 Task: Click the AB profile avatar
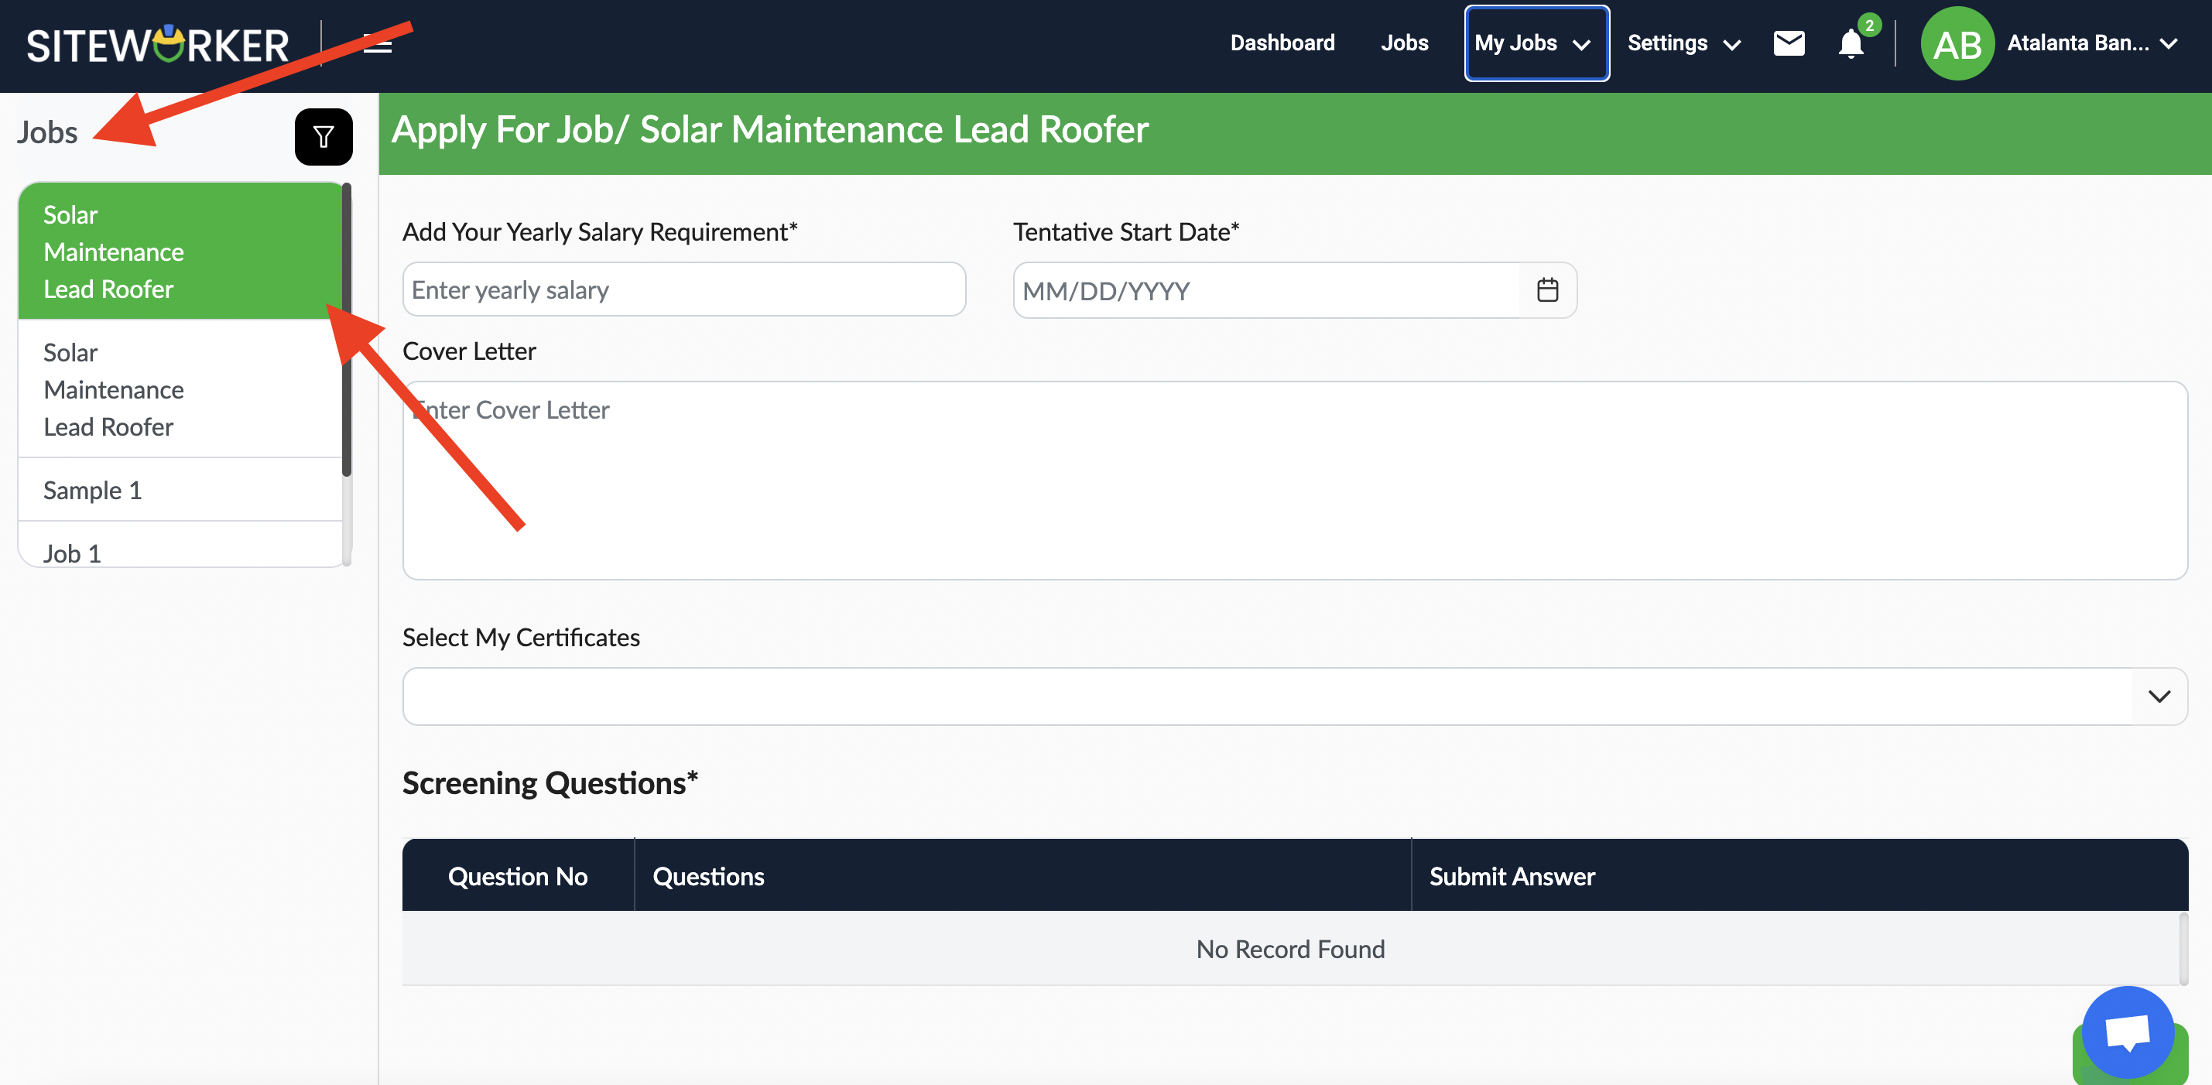pos(1957,43)
